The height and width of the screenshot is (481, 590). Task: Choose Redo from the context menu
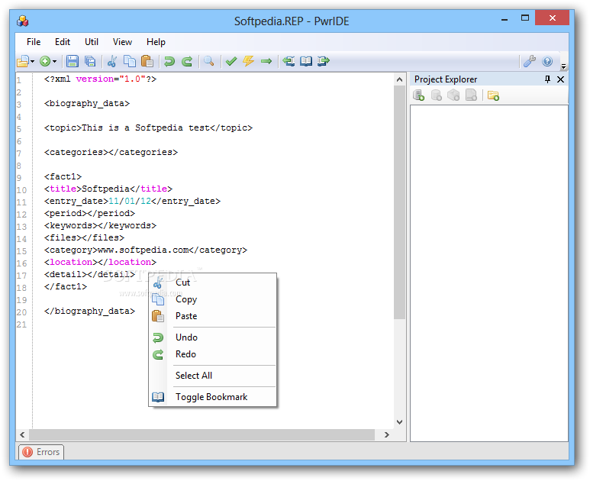(213, 354)
